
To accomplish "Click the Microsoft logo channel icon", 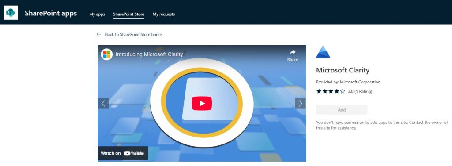I will pyautogui.click(x=107, y=54).
